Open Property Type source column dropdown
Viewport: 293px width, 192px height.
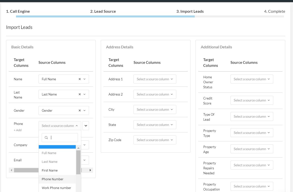(x=252, y=133)
